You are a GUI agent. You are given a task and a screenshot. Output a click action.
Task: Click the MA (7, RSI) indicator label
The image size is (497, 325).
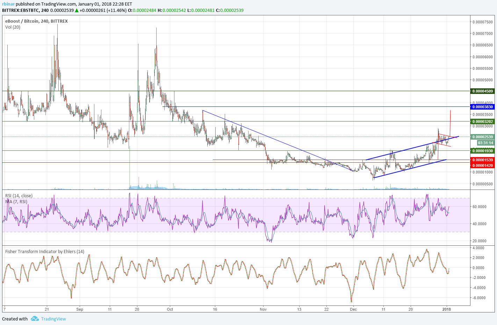point(16,201)
